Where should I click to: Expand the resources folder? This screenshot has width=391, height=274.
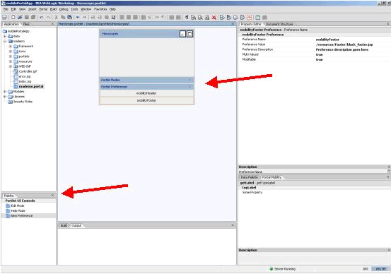coord(11,61)
